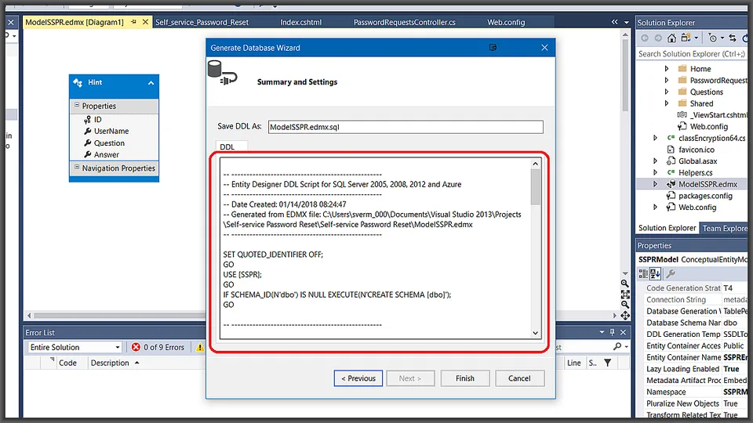The image size is (753, 423).
Task: Select Helpers.cs file
Action: 696,172
